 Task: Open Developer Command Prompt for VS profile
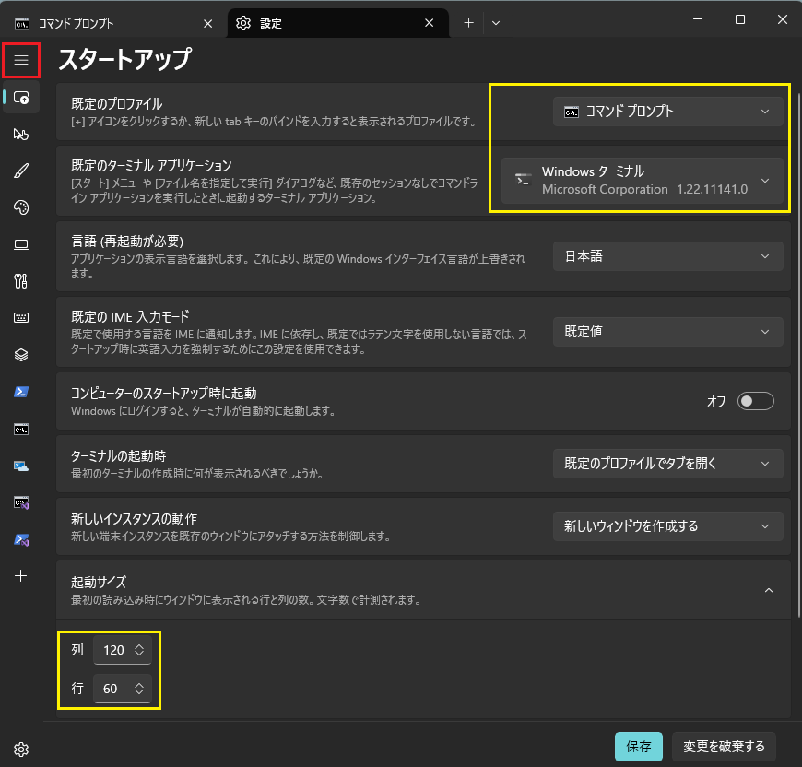[x=21, y=503]
